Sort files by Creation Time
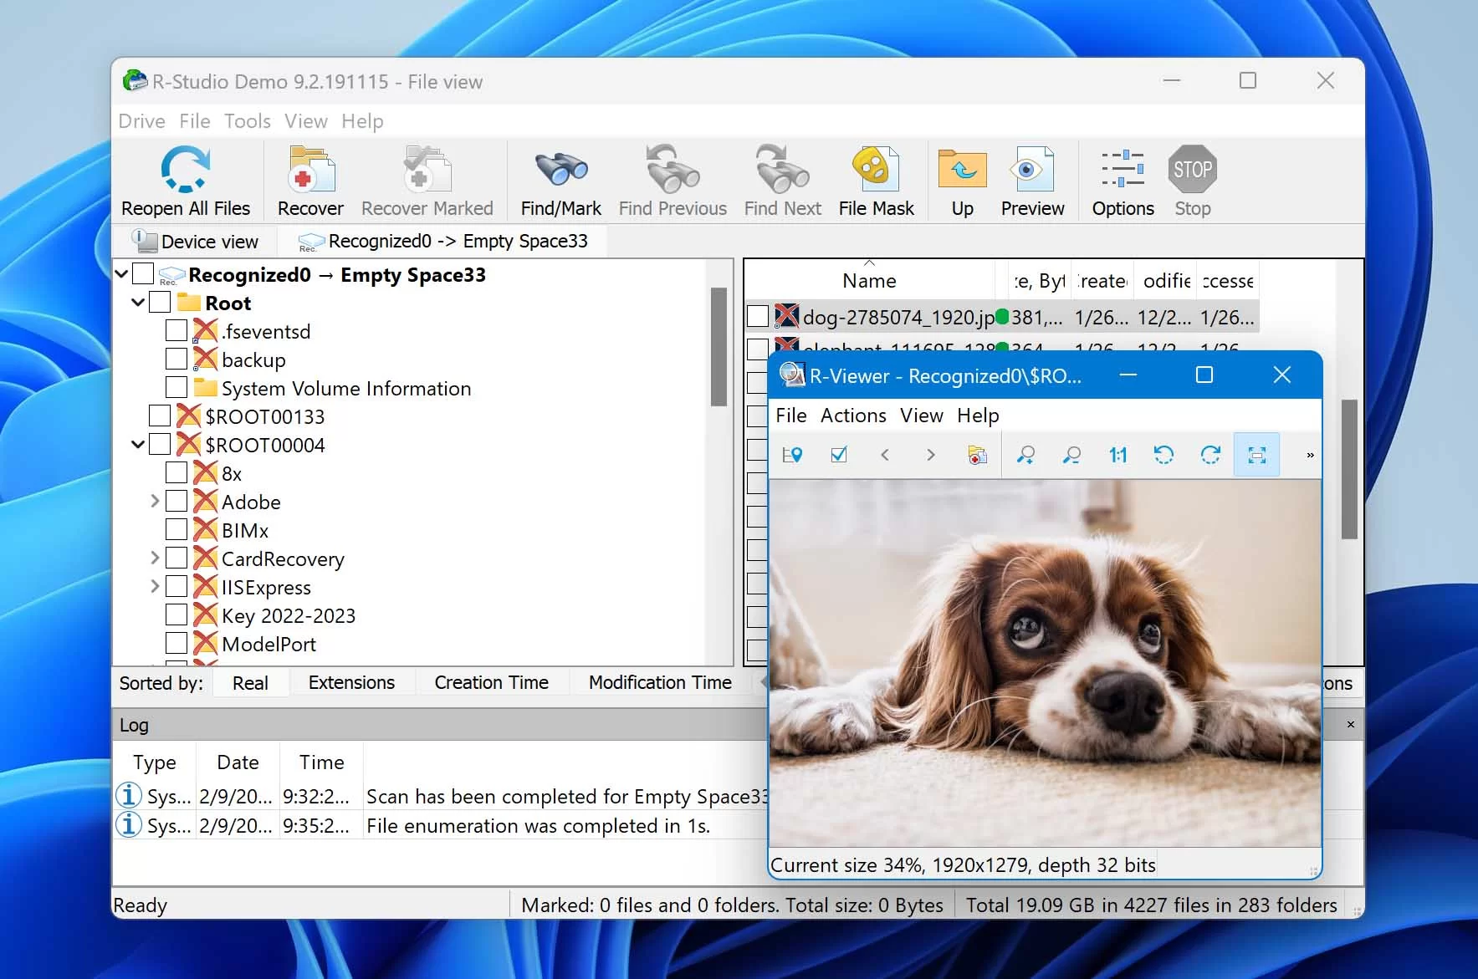 pyautogui.click(x=490, y=682)
